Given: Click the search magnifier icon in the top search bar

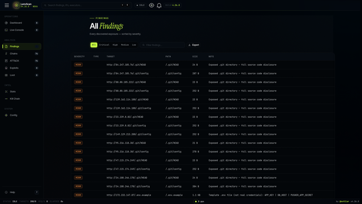Looking at the screenshot, I should coord(45,5).
